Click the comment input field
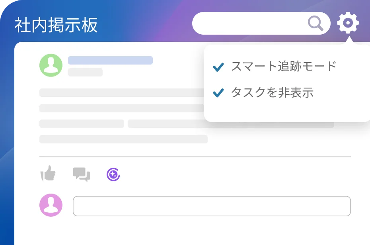The image size is (370, 245). coord(212,206)
